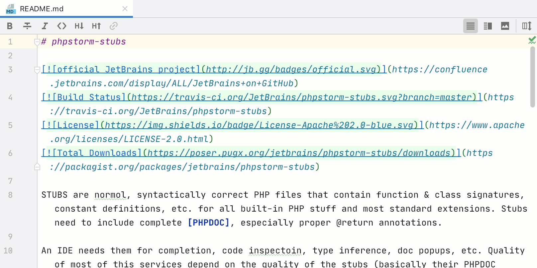Image resolution: width=537 pixels, height=268 pixels.
Task: Decrease header level with the H-down icon
Action: pos(79,26)
